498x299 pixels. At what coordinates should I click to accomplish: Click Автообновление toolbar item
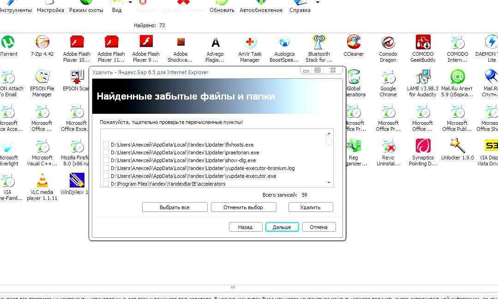(x=261, y=7)
